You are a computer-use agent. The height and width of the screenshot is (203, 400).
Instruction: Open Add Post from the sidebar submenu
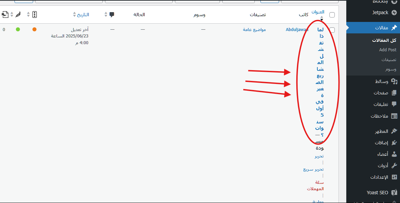[388, 50]
